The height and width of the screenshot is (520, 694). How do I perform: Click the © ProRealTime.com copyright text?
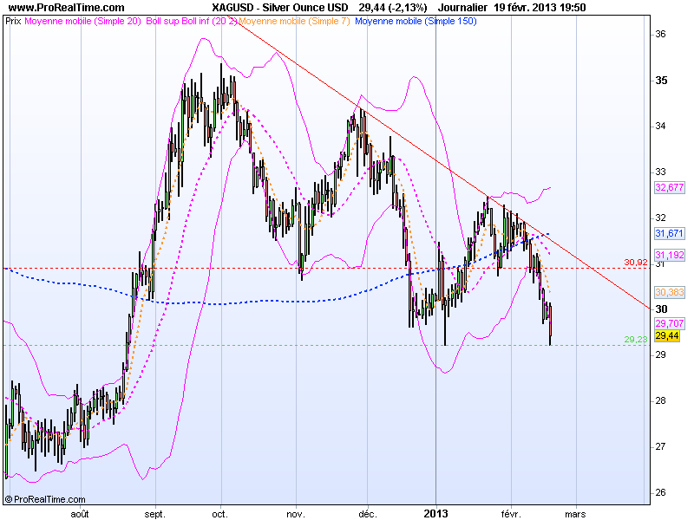coord(45,499)
